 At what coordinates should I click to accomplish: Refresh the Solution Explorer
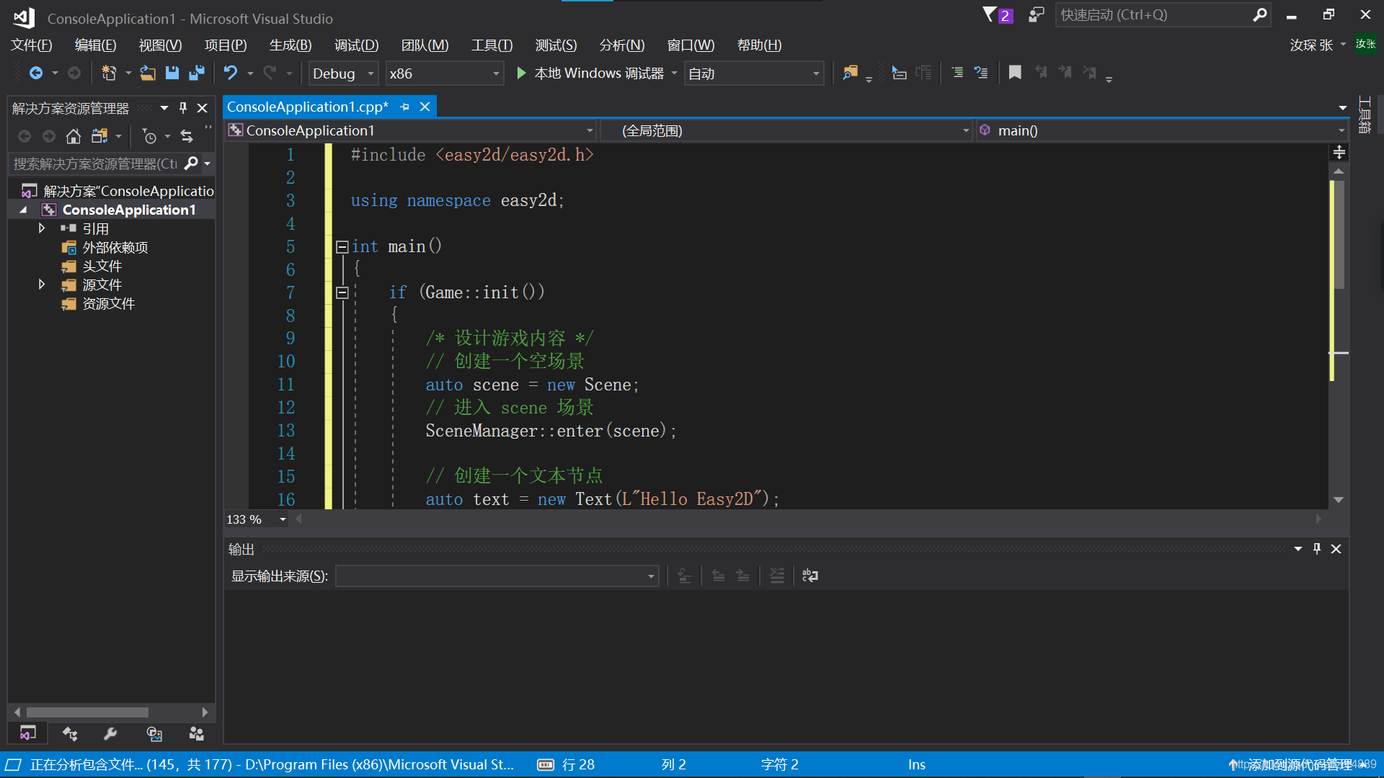click(186, 135)
